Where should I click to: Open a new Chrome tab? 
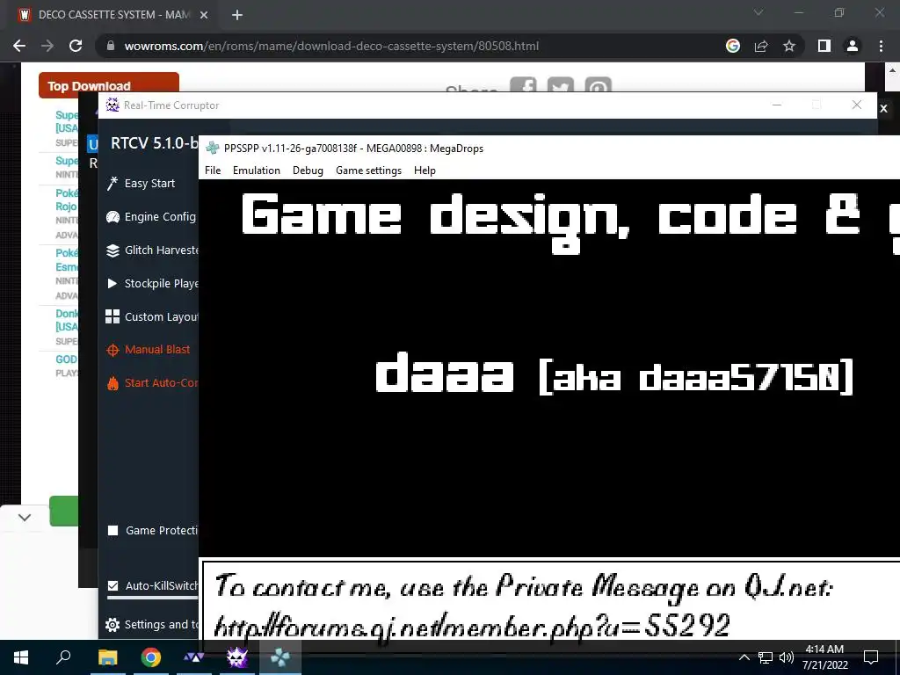pyautogui.click(x=237, y=15)
